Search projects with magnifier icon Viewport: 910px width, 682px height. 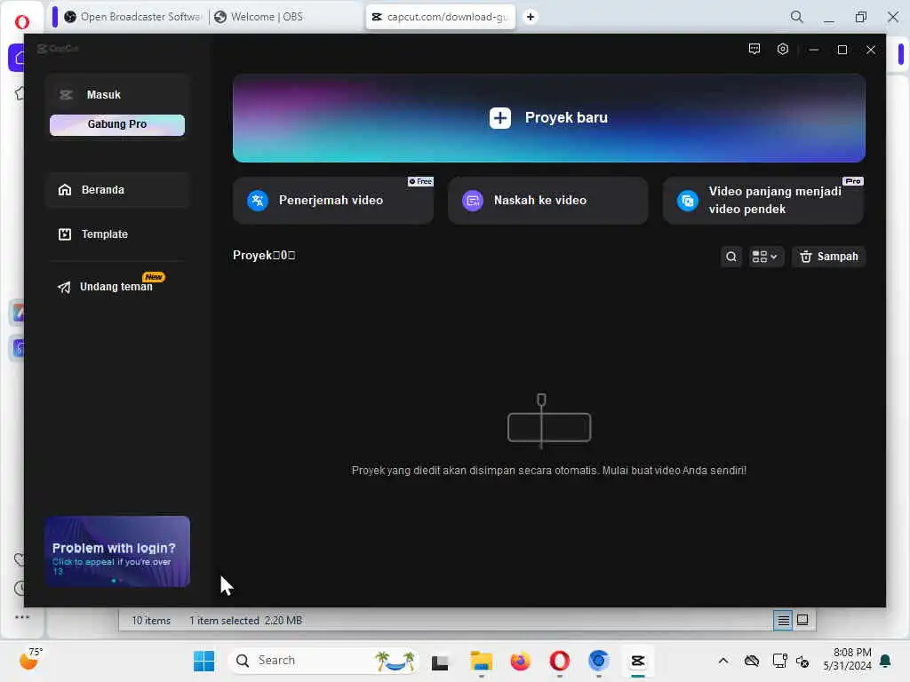[731, 257]
